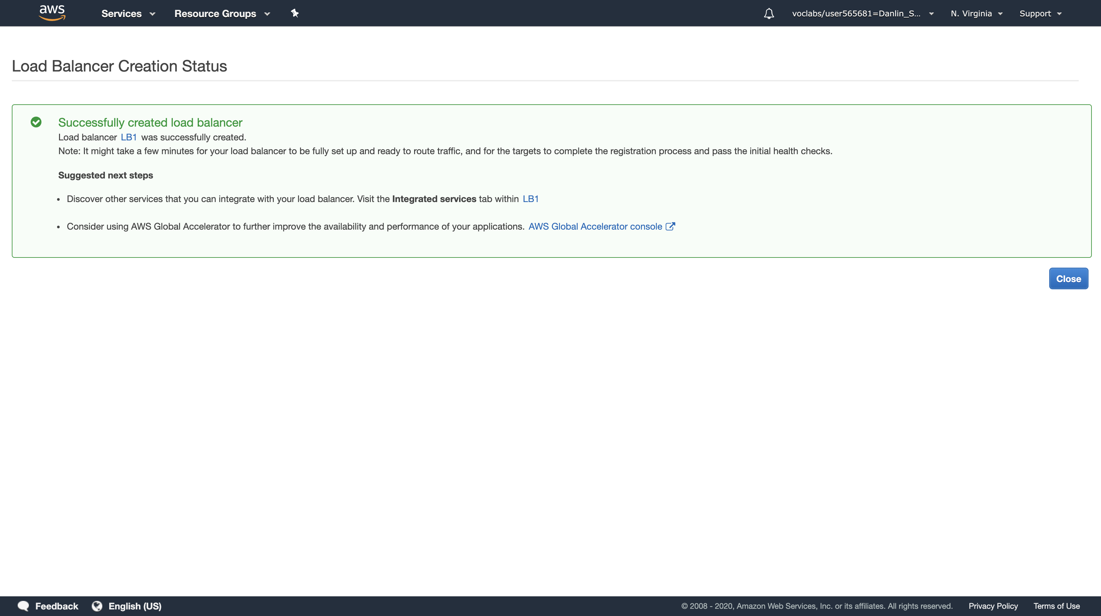1101x616 pixels.
Task: Click the Feedback text in the footer
Action: click(56, 606)
